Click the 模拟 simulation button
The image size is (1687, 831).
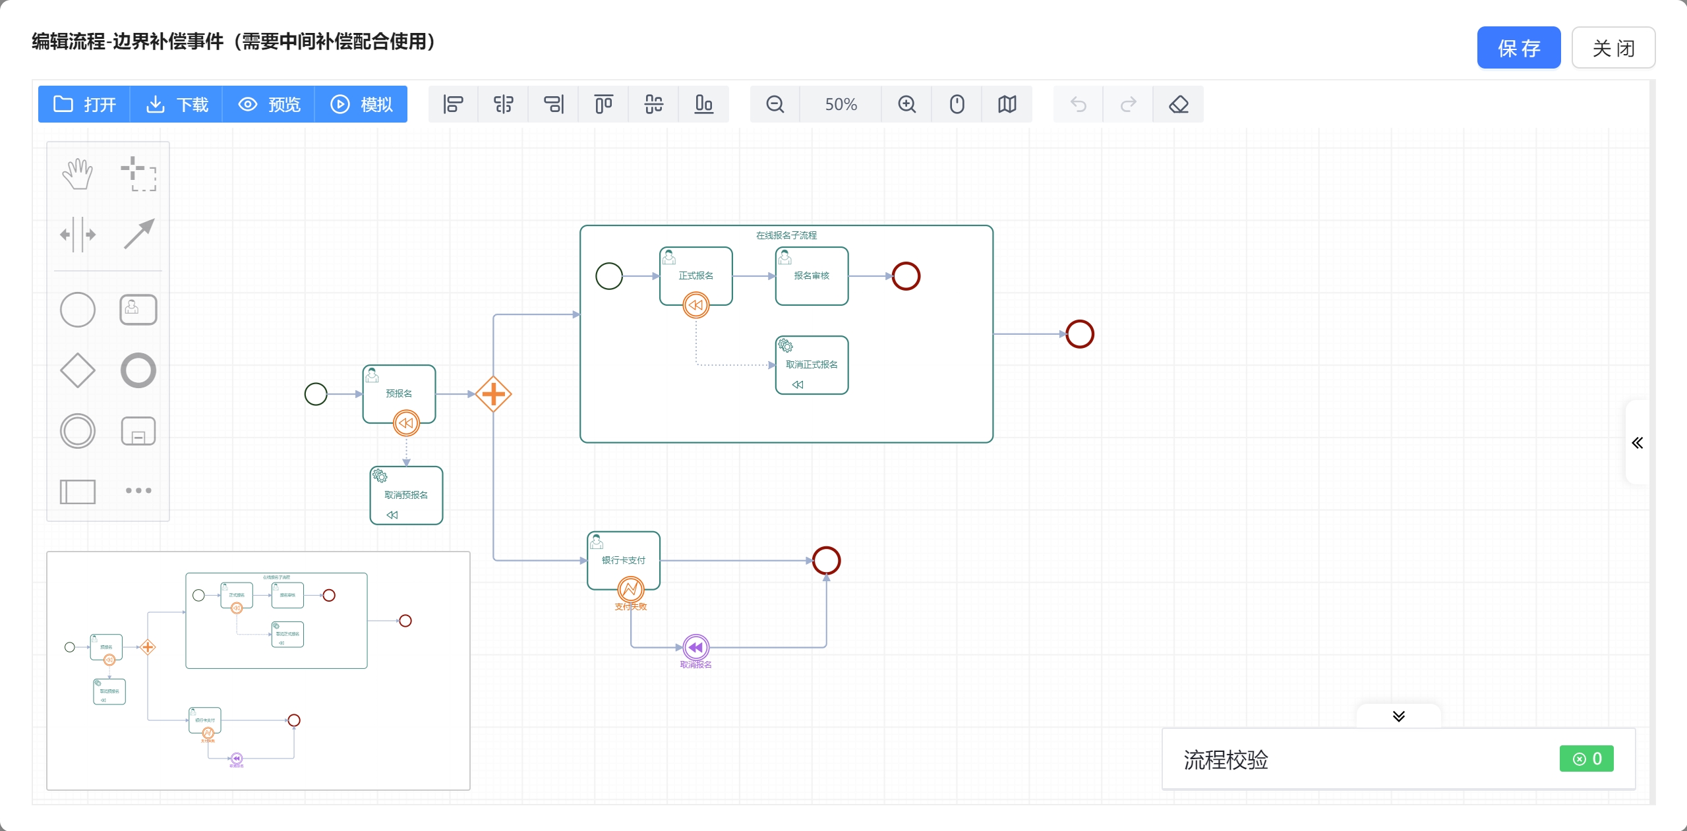361,104
